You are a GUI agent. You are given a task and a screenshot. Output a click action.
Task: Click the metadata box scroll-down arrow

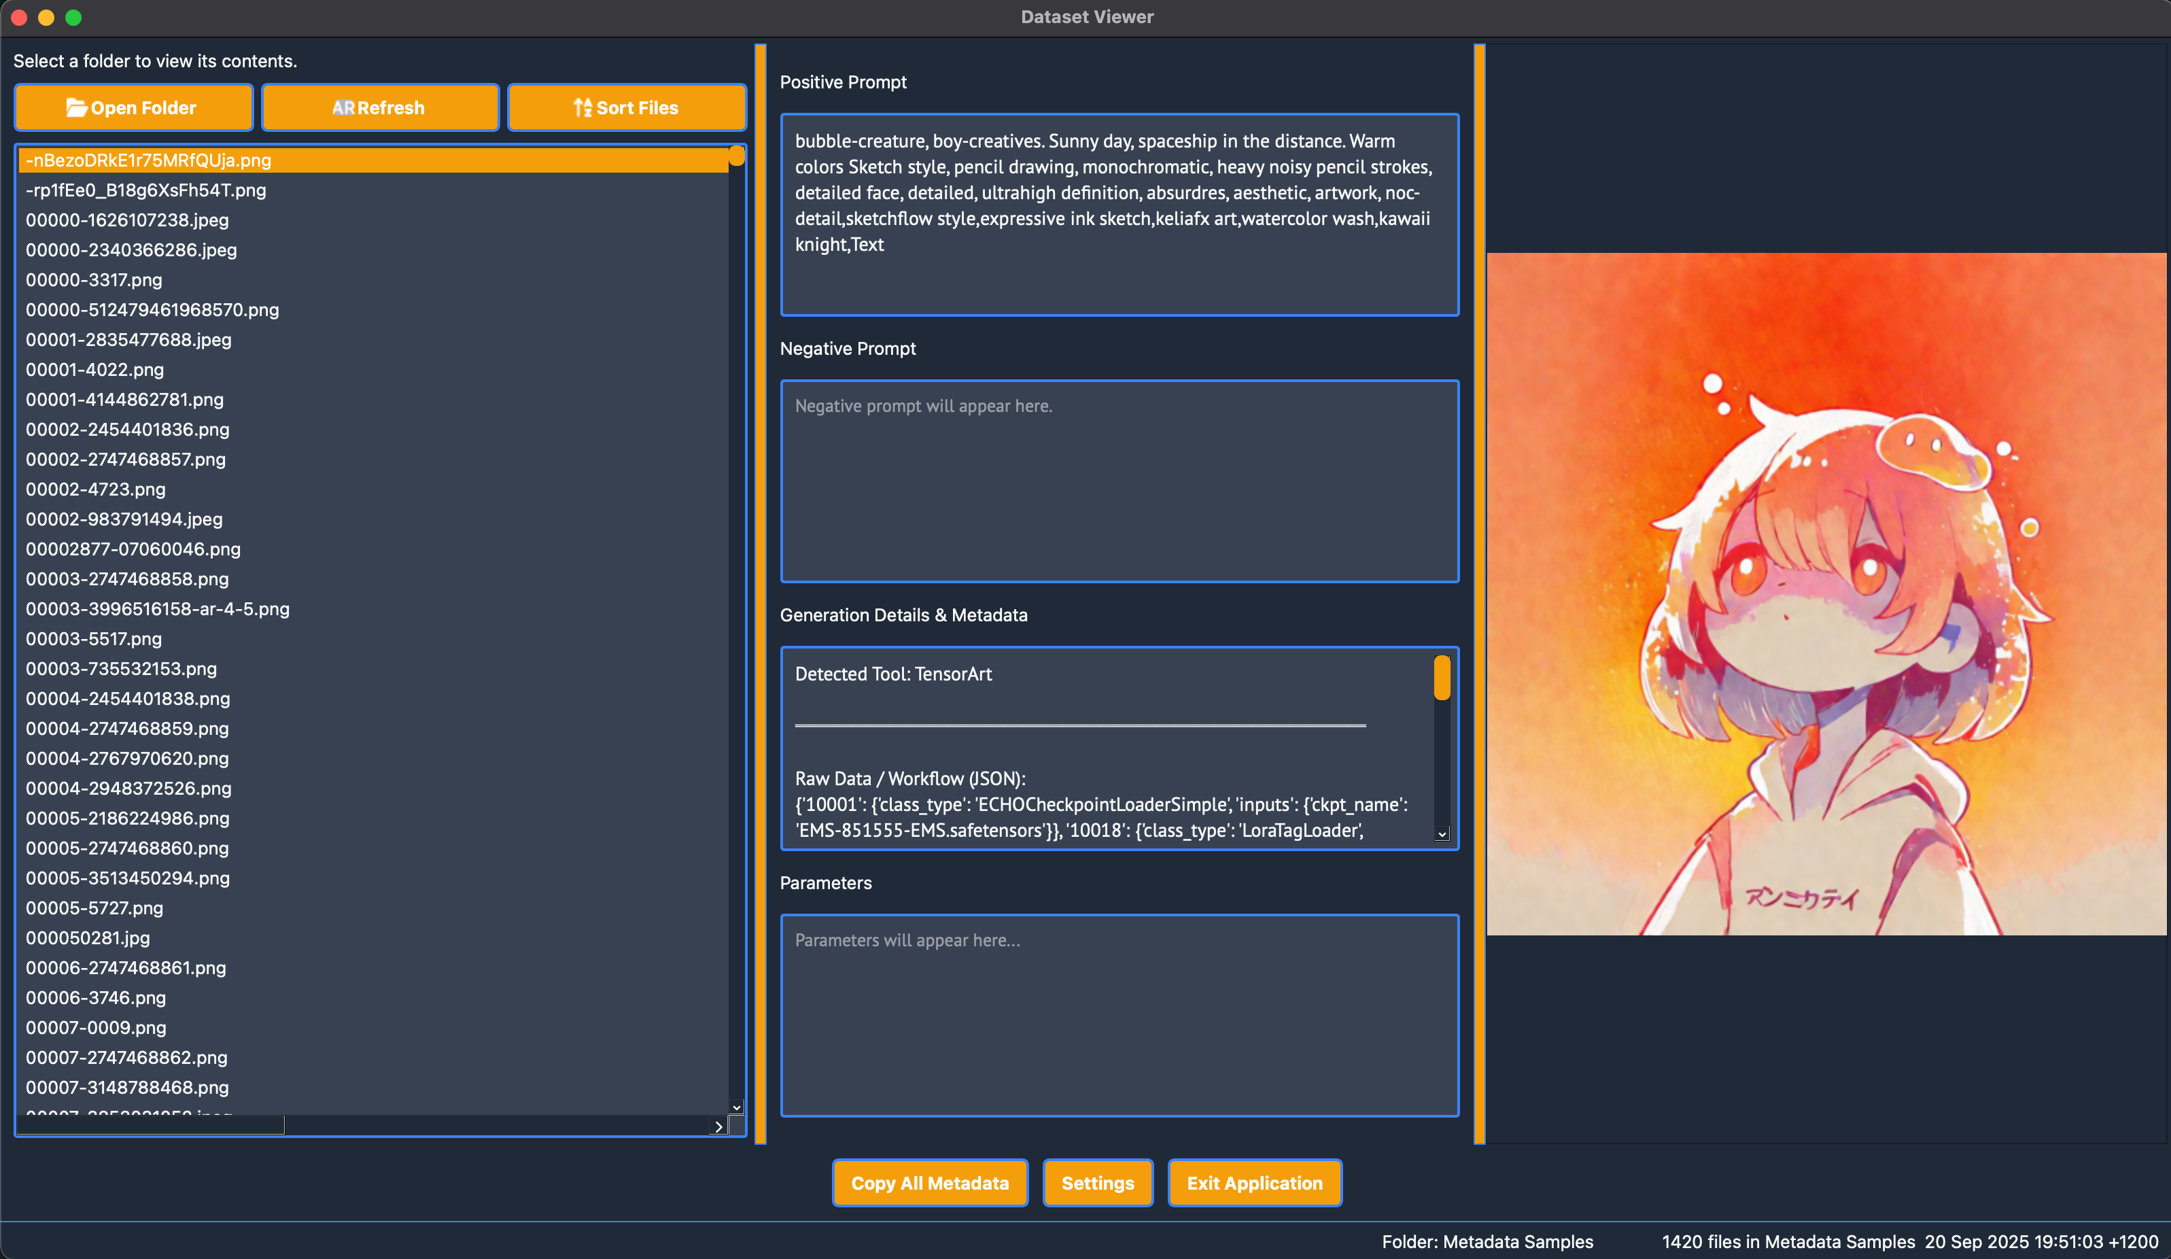(1441, 833)
